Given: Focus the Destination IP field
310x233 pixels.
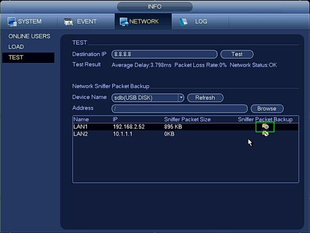Looking at the screenshot, I should point(164,54).
